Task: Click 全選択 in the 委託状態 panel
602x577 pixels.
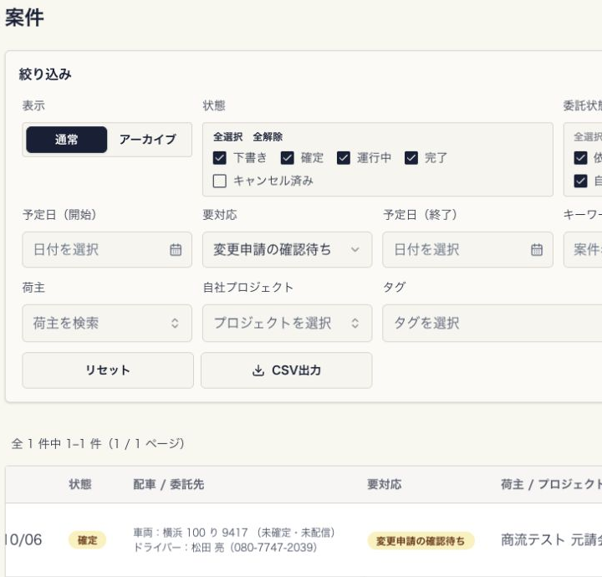Action: pos(588,136)
